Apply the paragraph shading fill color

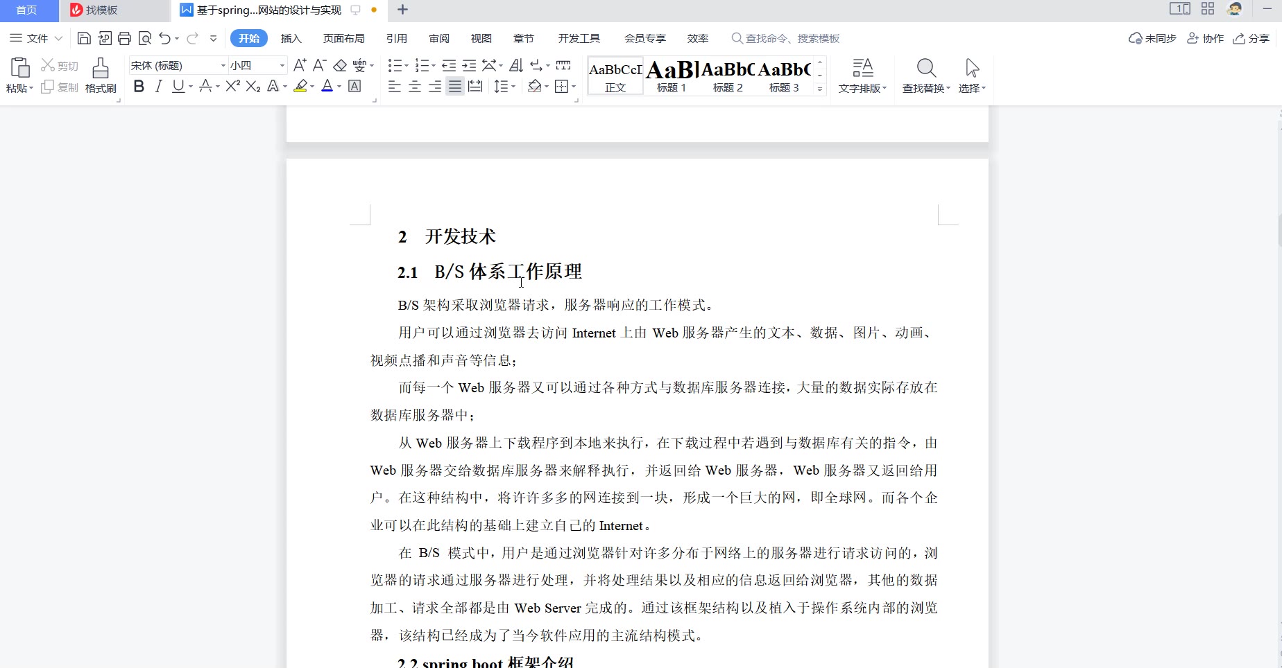534,86
